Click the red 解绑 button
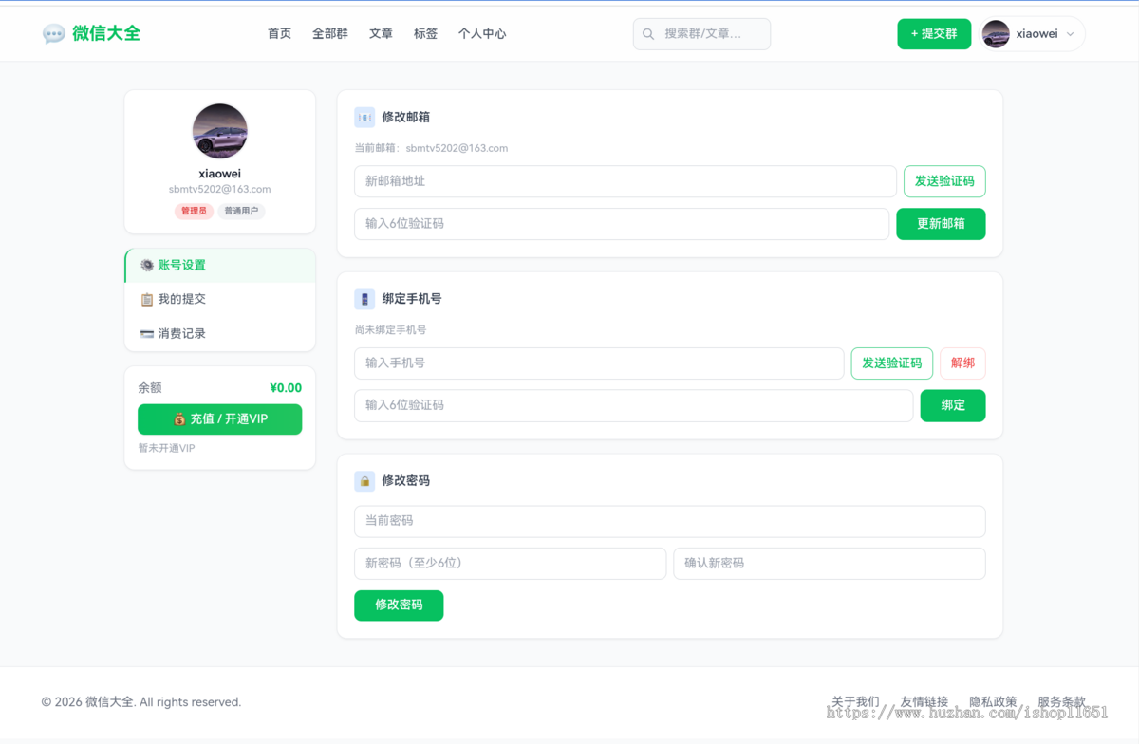This screenshot has height=744, width=1139. click(x=962, y=363)
